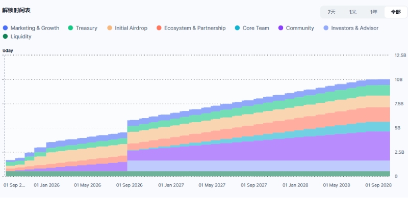The image size is (408, 198).
Task: Select the 7天 time range tab
Action: pyautogui.click(x=331, y=12)
